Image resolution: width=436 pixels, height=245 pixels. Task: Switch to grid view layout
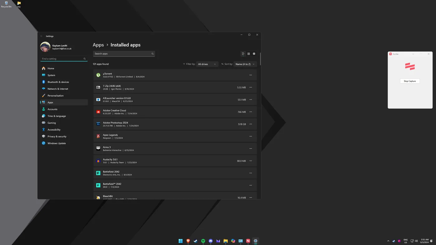[249, 54]
